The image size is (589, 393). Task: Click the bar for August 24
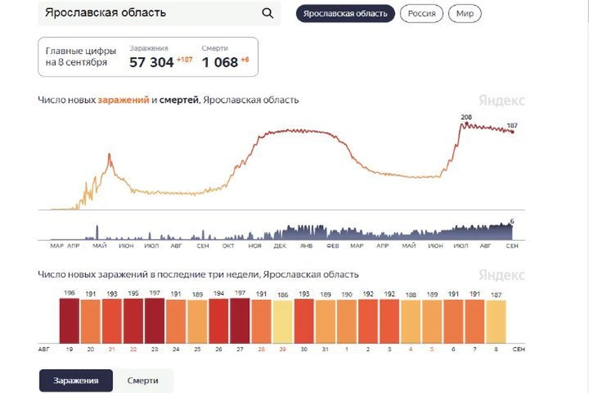(176, 322)
